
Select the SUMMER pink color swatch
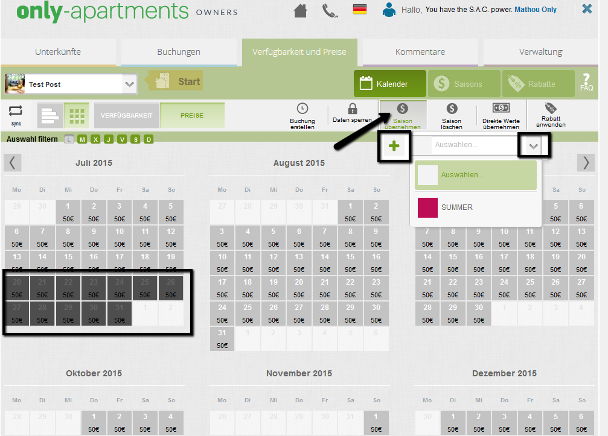(x=427, y=207)
